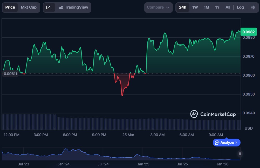260x168 pixels.
Task: Select the 1M period tab
Action: click(x=206, y=8)
